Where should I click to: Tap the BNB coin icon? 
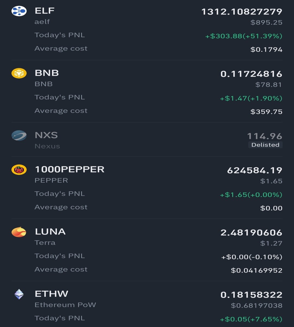pyautogui.click(x=19, y=73)
